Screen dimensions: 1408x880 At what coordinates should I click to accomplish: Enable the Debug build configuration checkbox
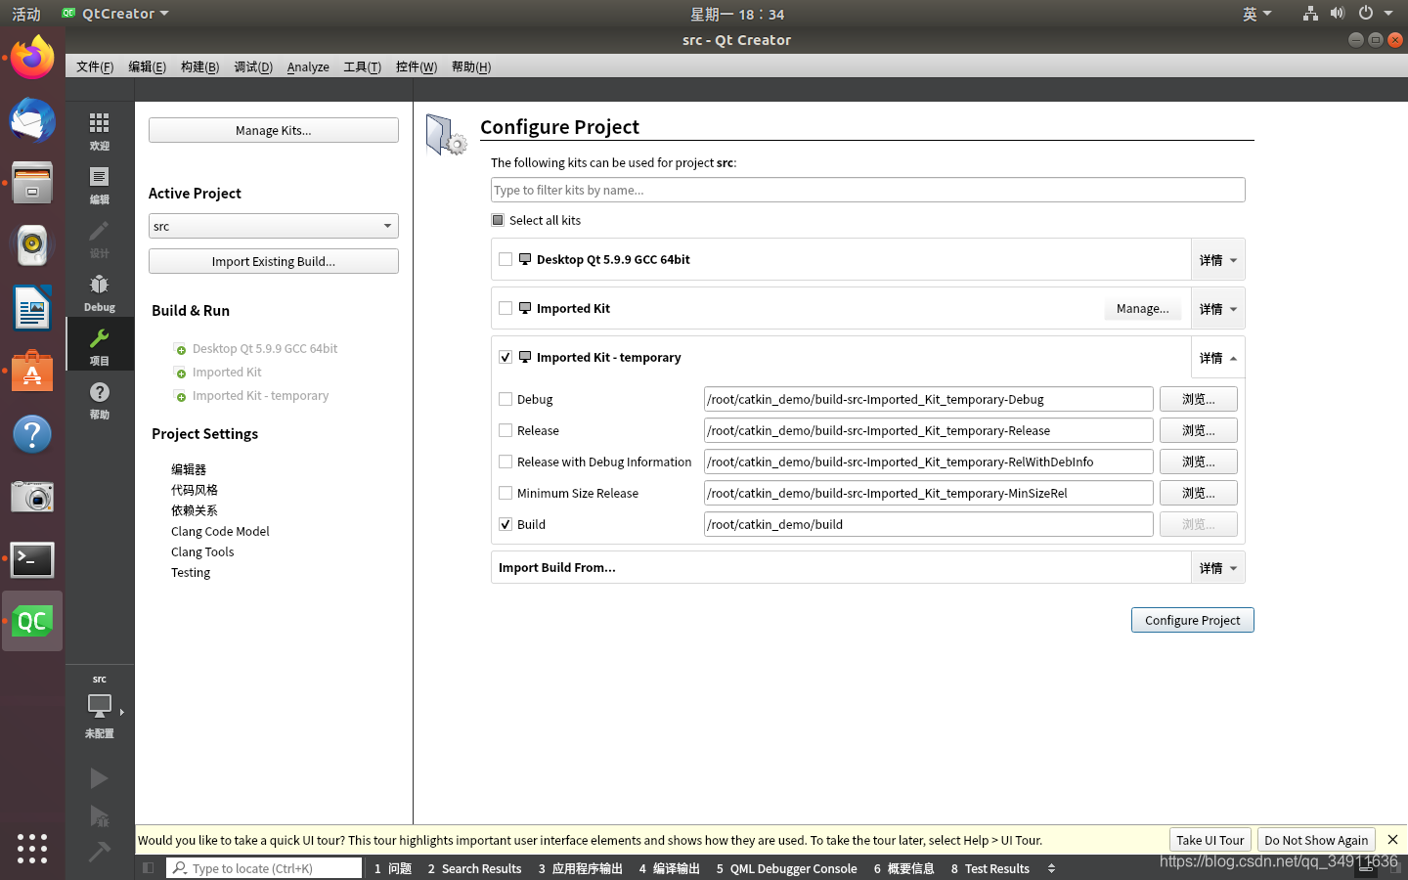tap(506, 399)
